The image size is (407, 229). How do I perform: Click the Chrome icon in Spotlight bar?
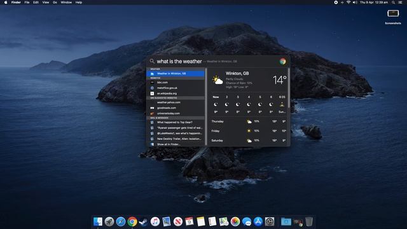(x=282, y=61)
